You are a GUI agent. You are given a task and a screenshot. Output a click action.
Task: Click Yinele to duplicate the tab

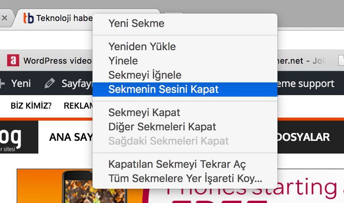click(x=123, y=61)
